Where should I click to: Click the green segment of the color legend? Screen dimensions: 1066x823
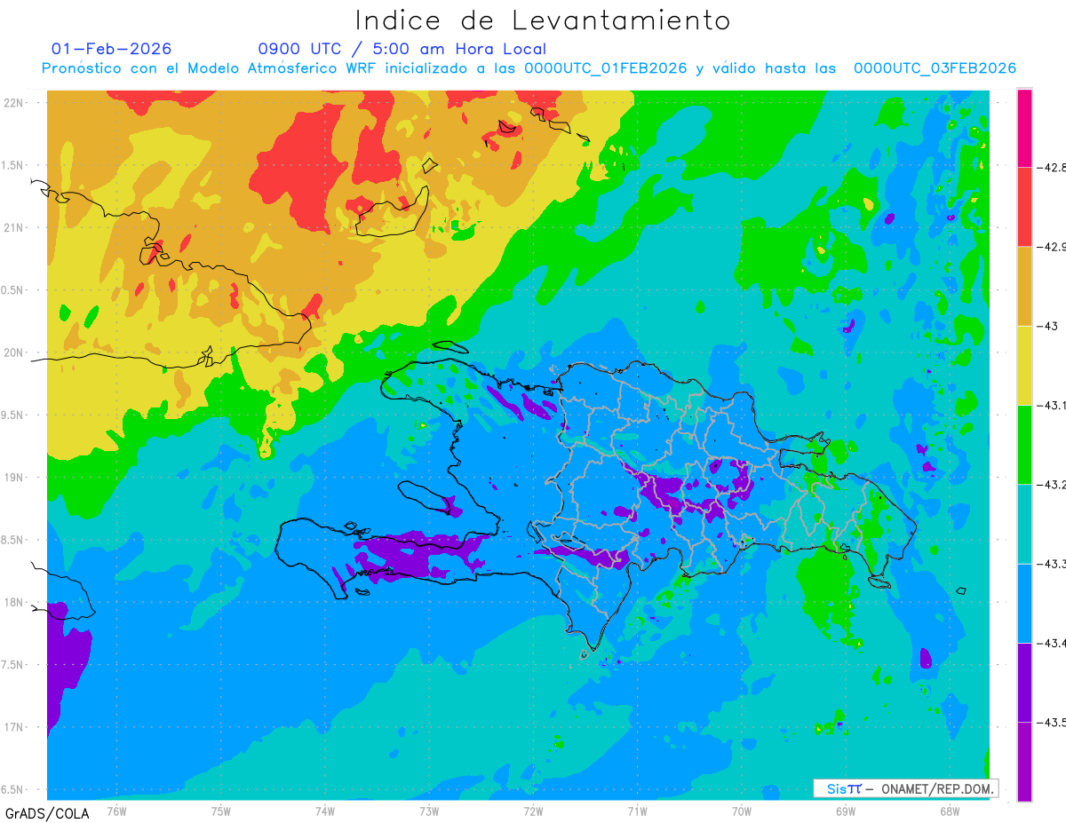point(1024,445)
